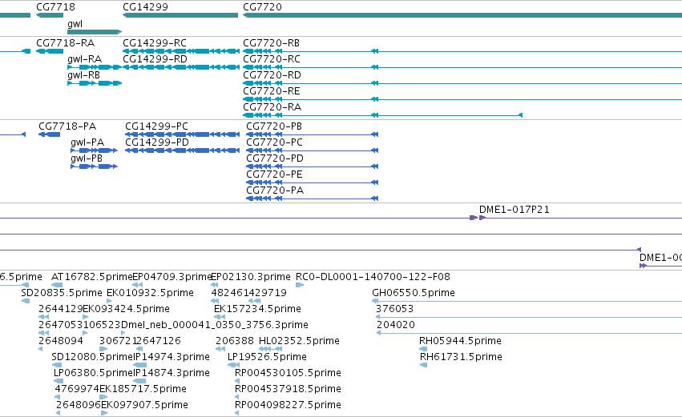Select the CG7720 gene label

click(x=262, y=7)
